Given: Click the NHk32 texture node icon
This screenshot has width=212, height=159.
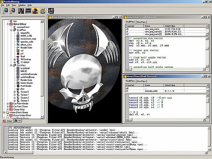Looking at the screenshot, I should pos(18,71).
